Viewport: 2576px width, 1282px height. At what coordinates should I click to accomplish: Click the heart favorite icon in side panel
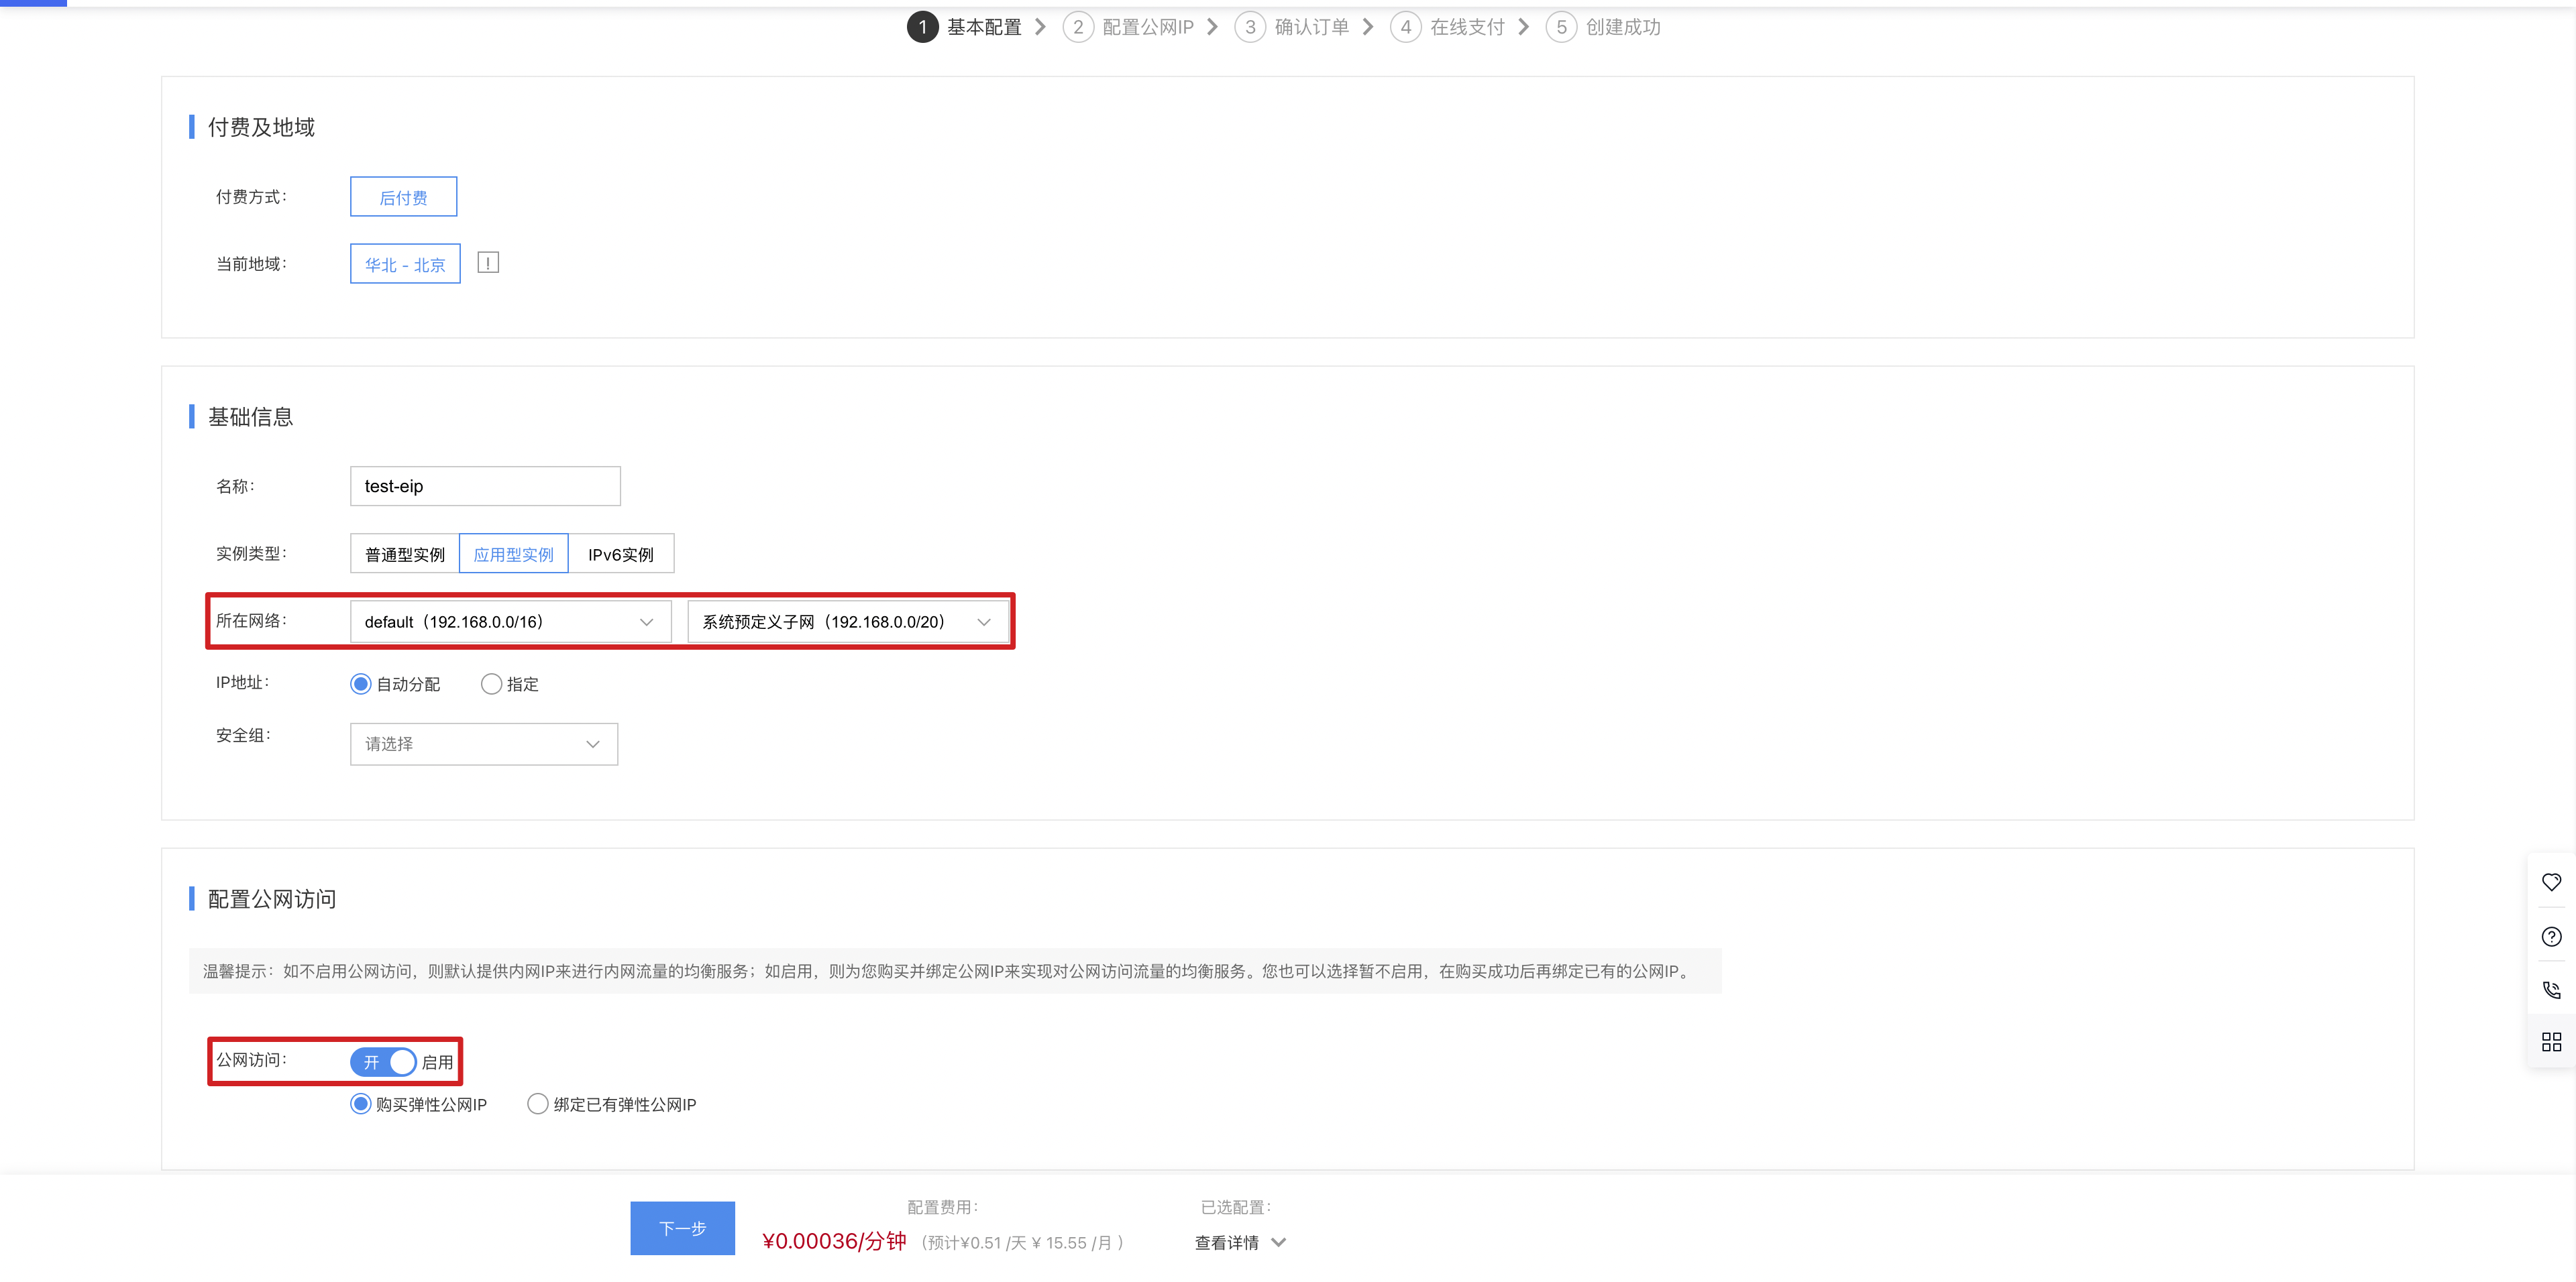[x=2551, y=882]
